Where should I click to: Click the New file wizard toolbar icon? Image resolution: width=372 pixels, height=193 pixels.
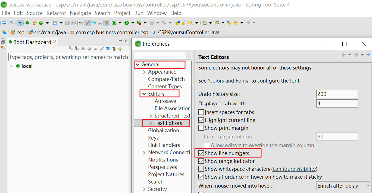[x=55, y=23]
